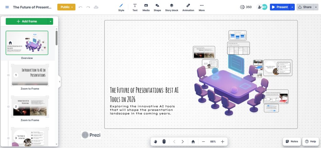This screenshot has height=148, width=321.
Task: Expand the Add frame dropdown arrow
Action: pyautogui.click(x=50, y=22)
